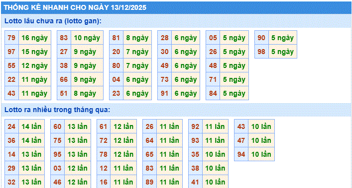Click lotto number 24
The height and width of the screenshot is (188, 352).
(11, 126)
